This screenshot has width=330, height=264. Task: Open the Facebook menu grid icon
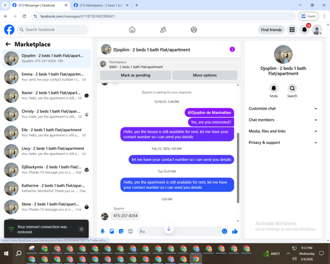292,30
